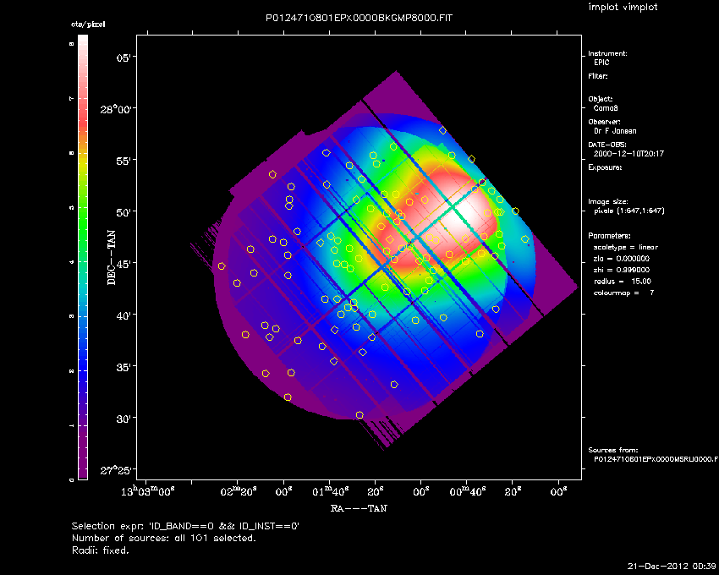Select the observer name 'Dr F Jansen'

[x=615, y=131]
